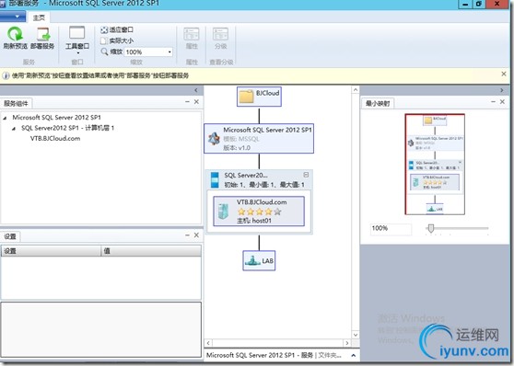
Task: Select the SQL Server20... computer tier node
Action: (x=259, y=179)
